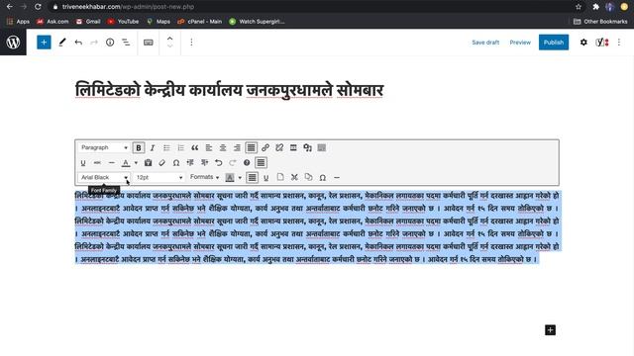634x356 pixels.
Task: Open the post Details info icon
Action: point(110,42)
